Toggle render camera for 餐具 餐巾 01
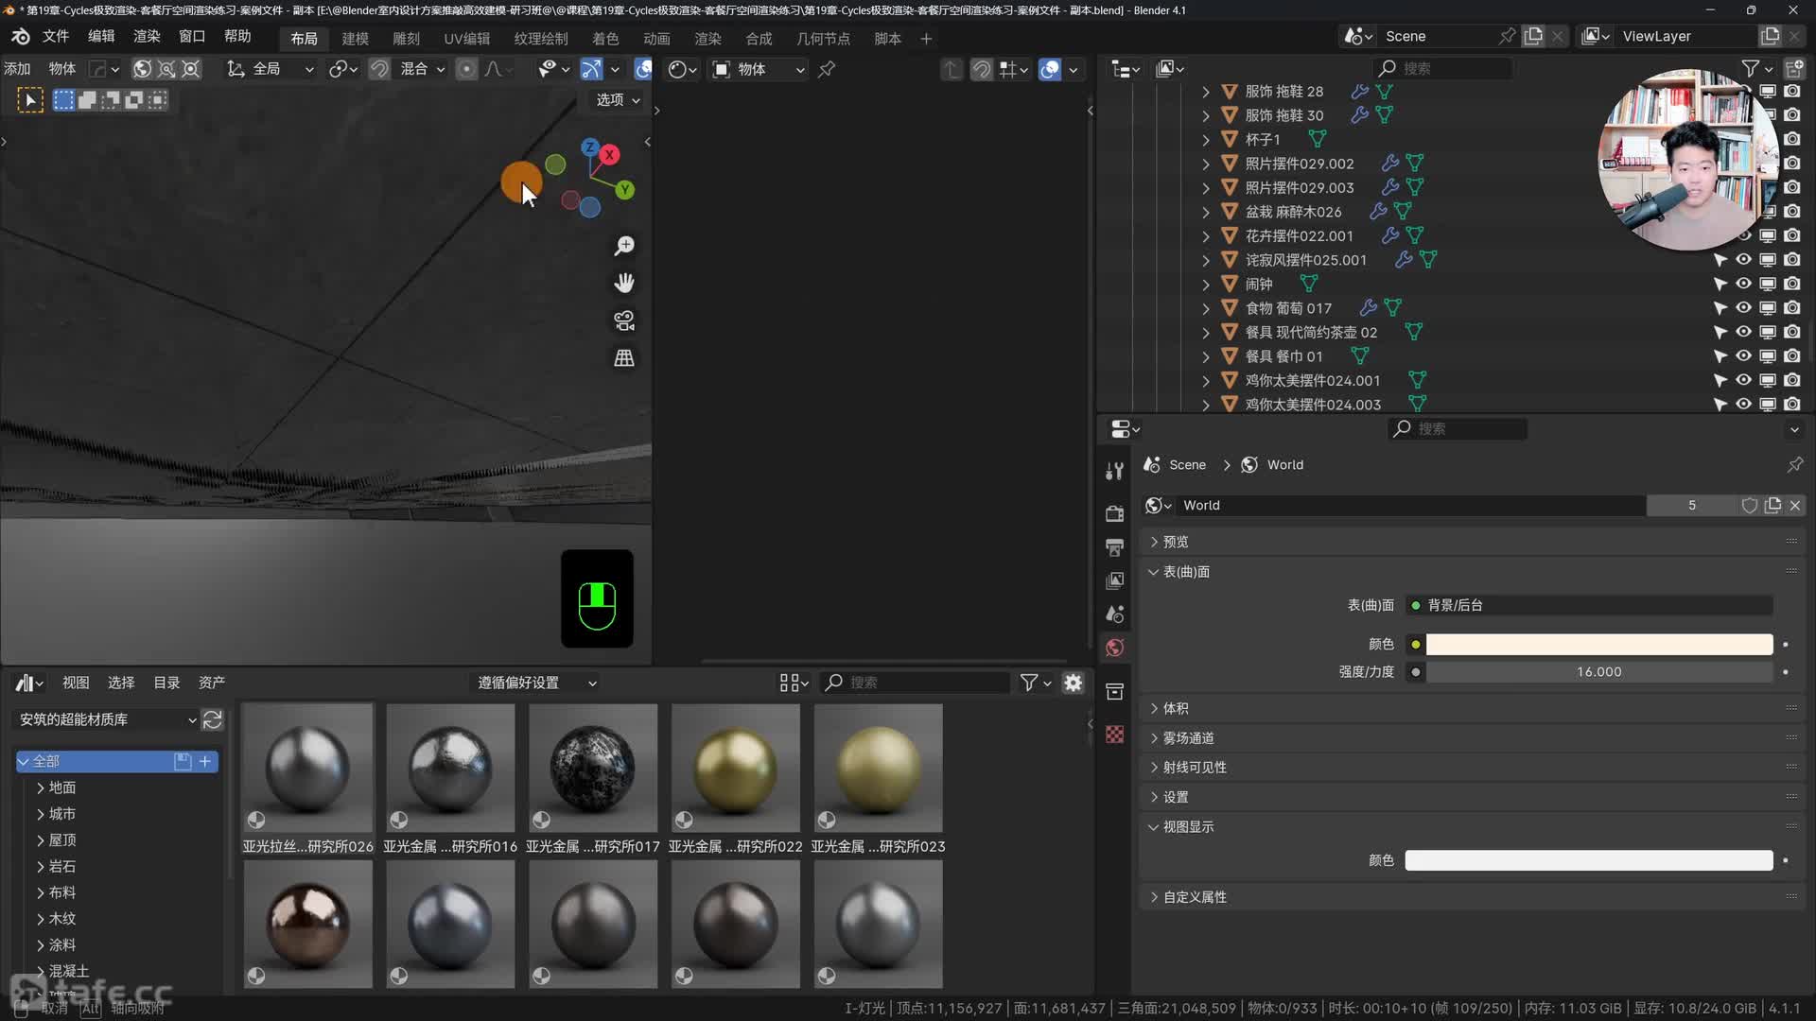This screenshot has height=1021, width=1816. 1791,356
